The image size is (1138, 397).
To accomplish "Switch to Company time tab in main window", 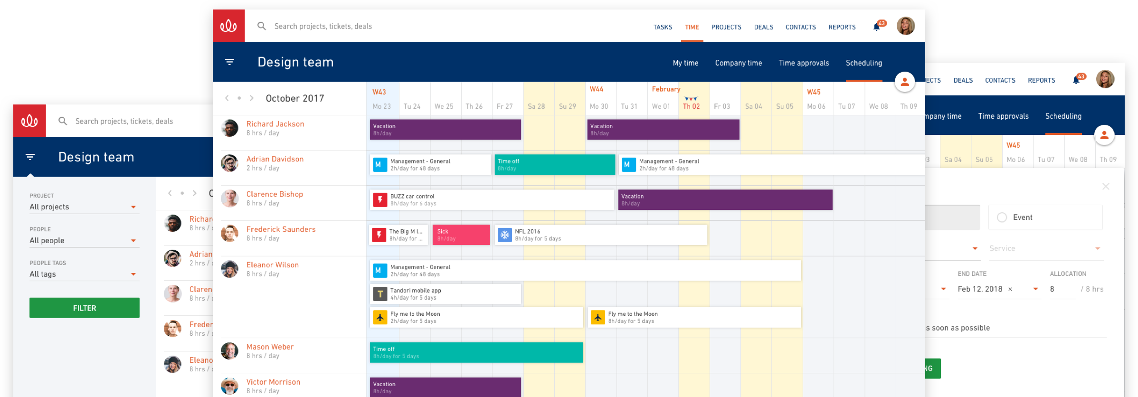I will point(739,63).
